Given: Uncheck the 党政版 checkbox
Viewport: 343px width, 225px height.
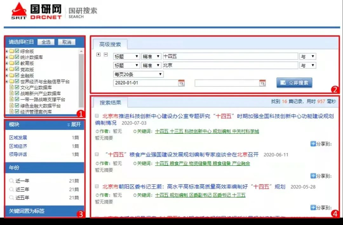Looking at the screenshot, I should [17, 69].
